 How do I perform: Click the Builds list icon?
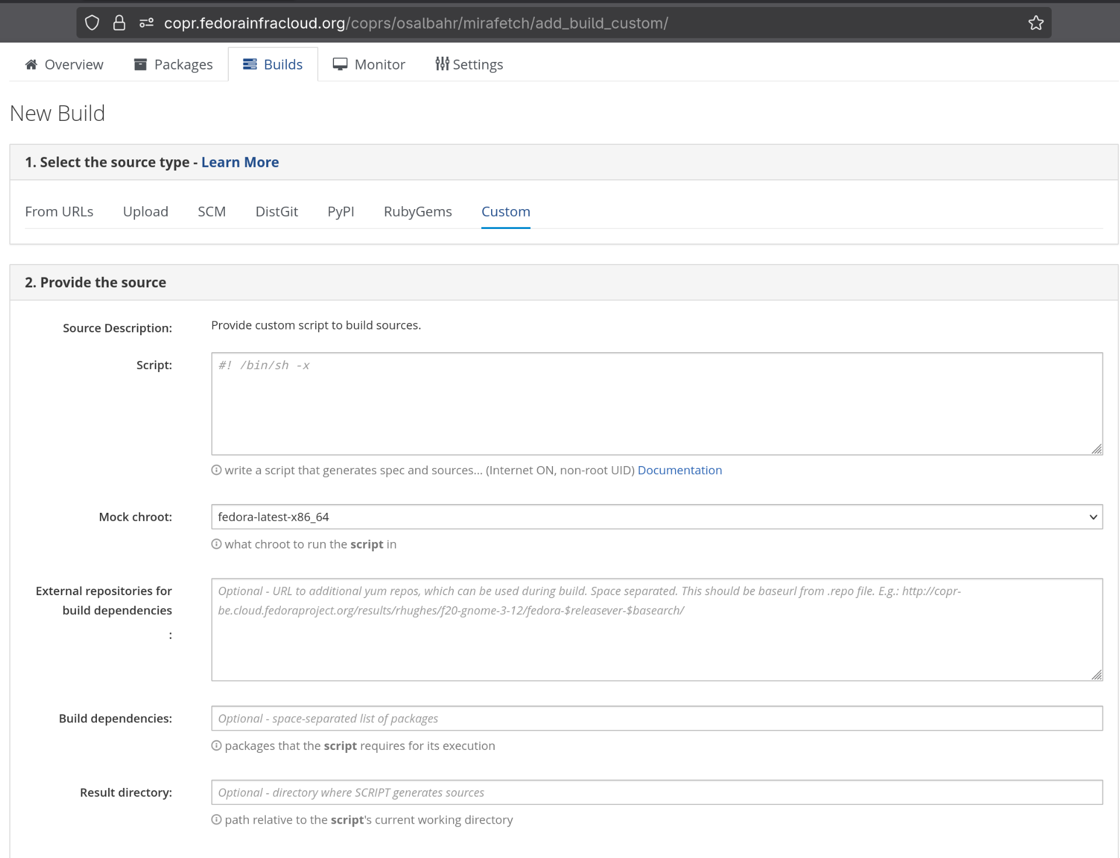tap(250, 64)
